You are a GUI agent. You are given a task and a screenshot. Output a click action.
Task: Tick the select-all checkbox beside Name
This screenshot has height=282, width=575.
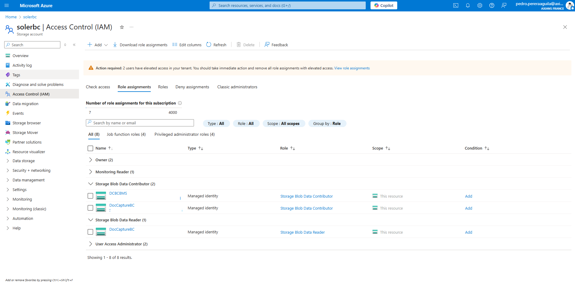click(90, 148)
